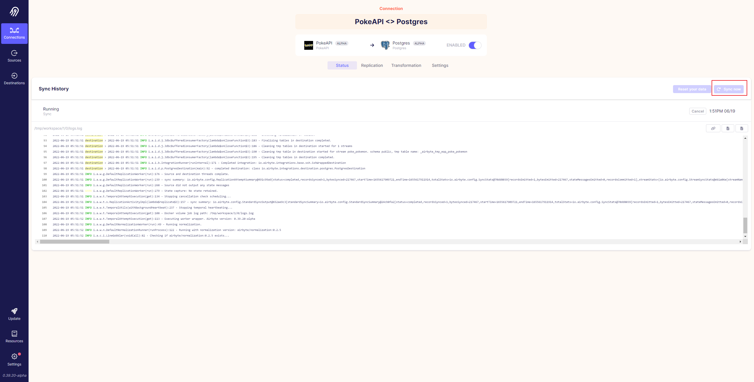
Task: Open the connection Settings tab
Action: coord(440,65)
